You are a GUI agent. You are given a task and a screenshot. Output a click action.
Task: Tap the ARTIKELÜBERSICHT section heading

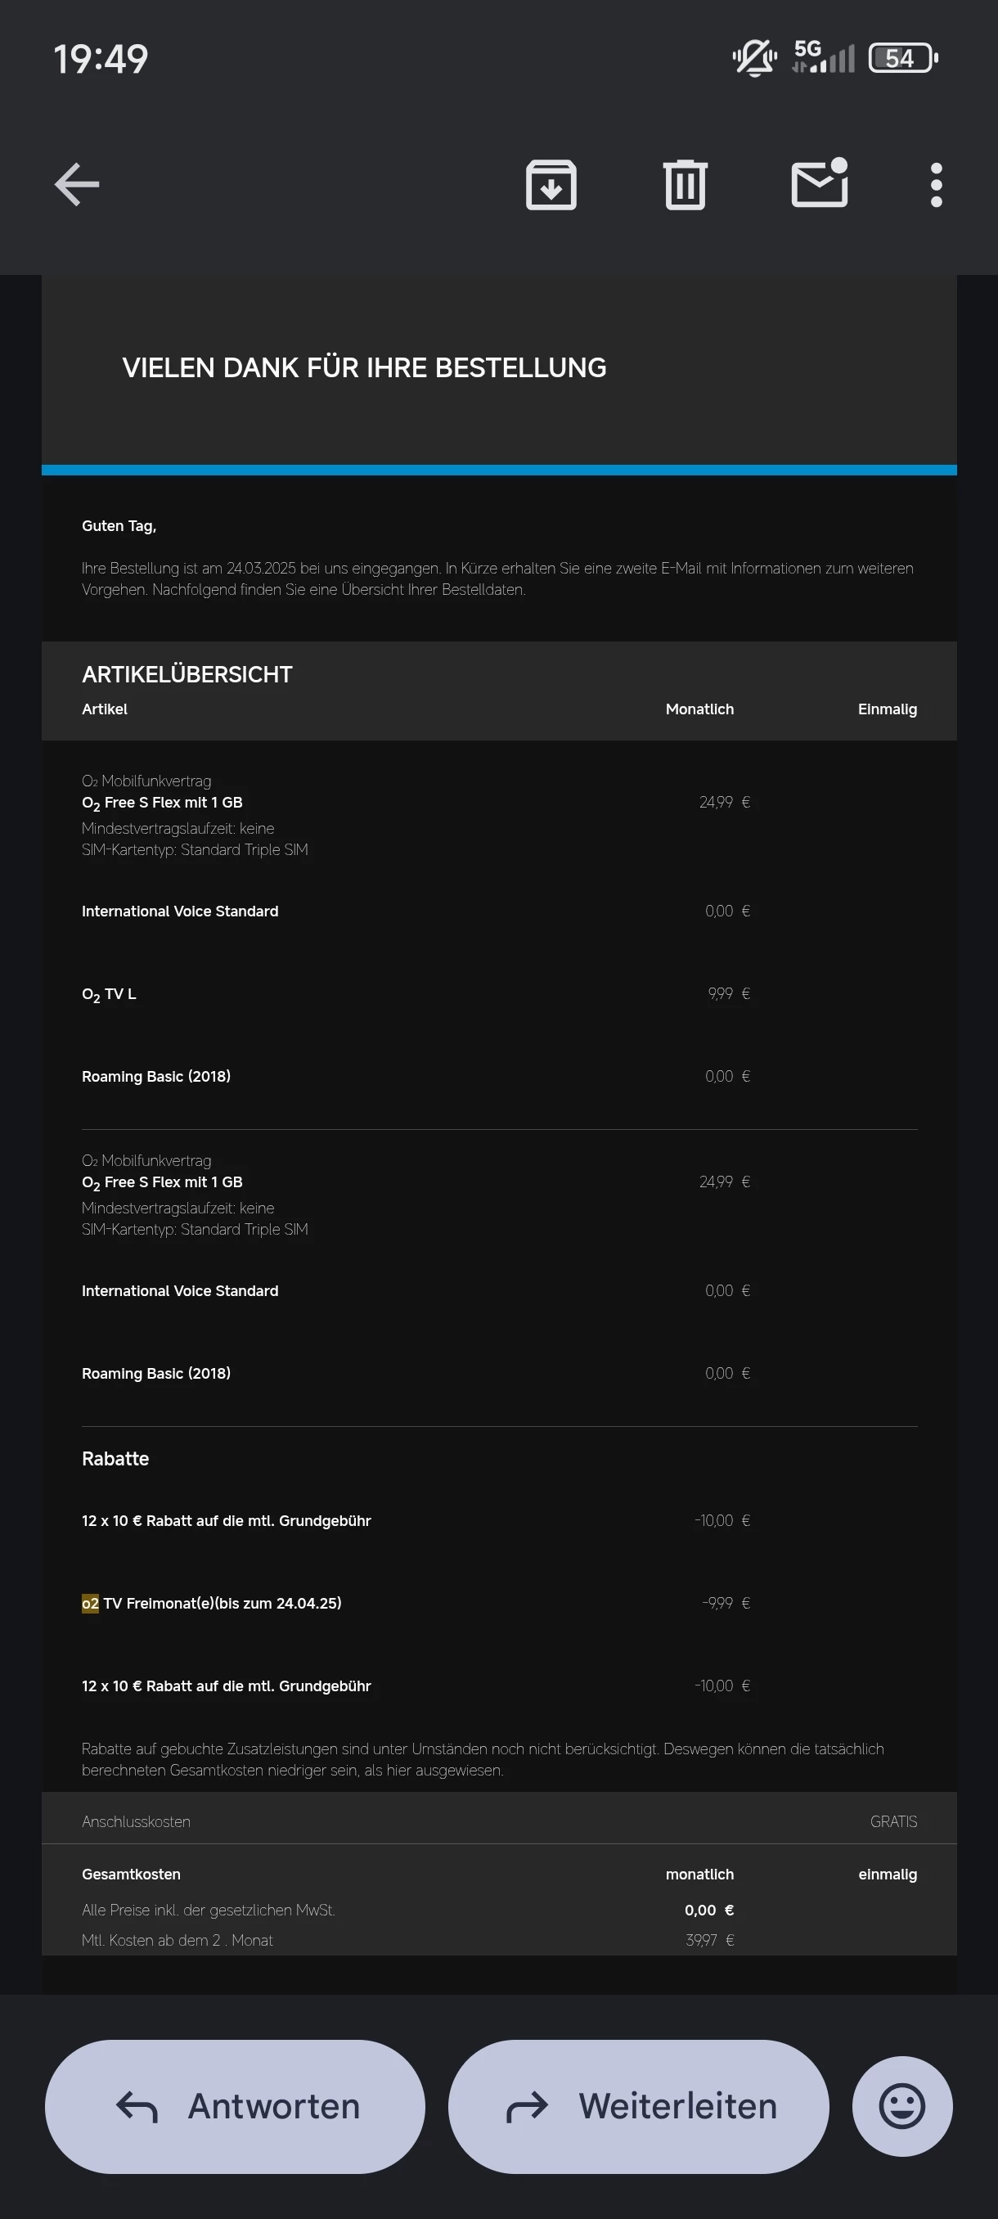(x=187, y=674)
